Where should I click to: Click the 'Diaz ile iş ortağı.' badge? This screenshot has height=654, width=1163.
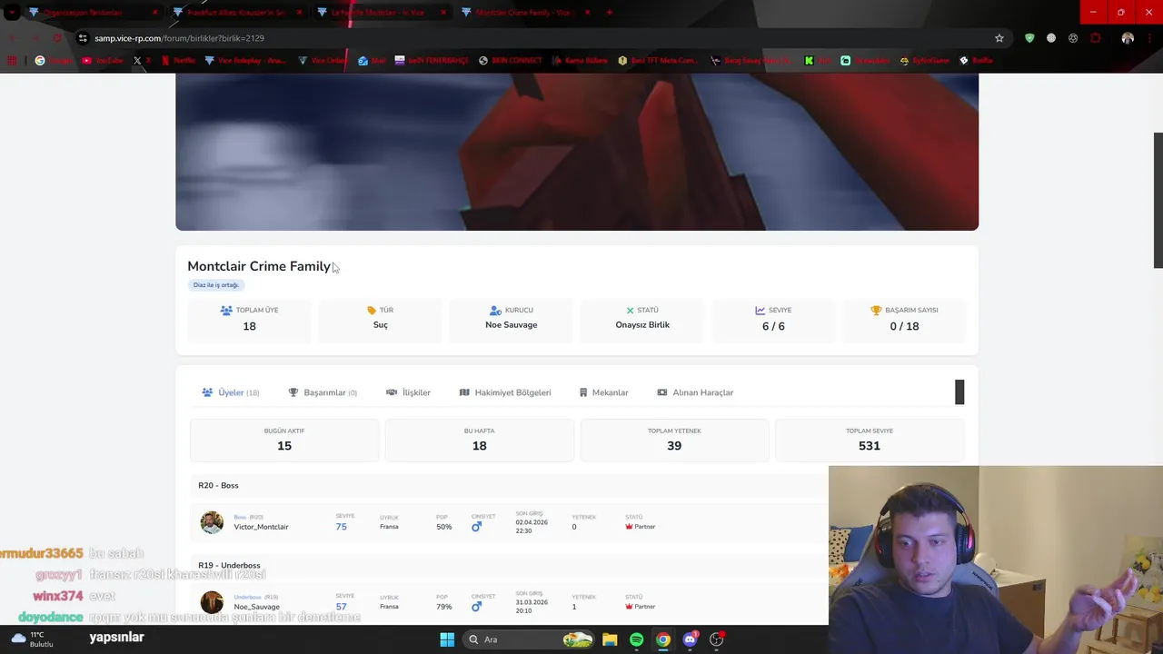[x=215, y=285]
